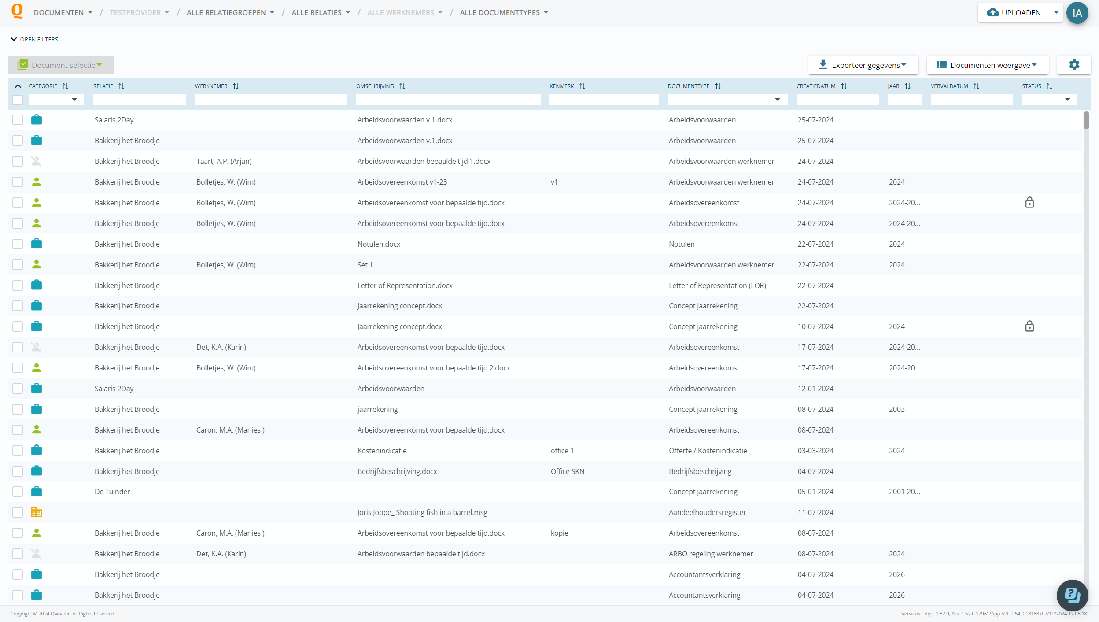Viewport: 1099px width, 622px height.
Task: Select all rows with header checkbox
Action: pos(18,100)
